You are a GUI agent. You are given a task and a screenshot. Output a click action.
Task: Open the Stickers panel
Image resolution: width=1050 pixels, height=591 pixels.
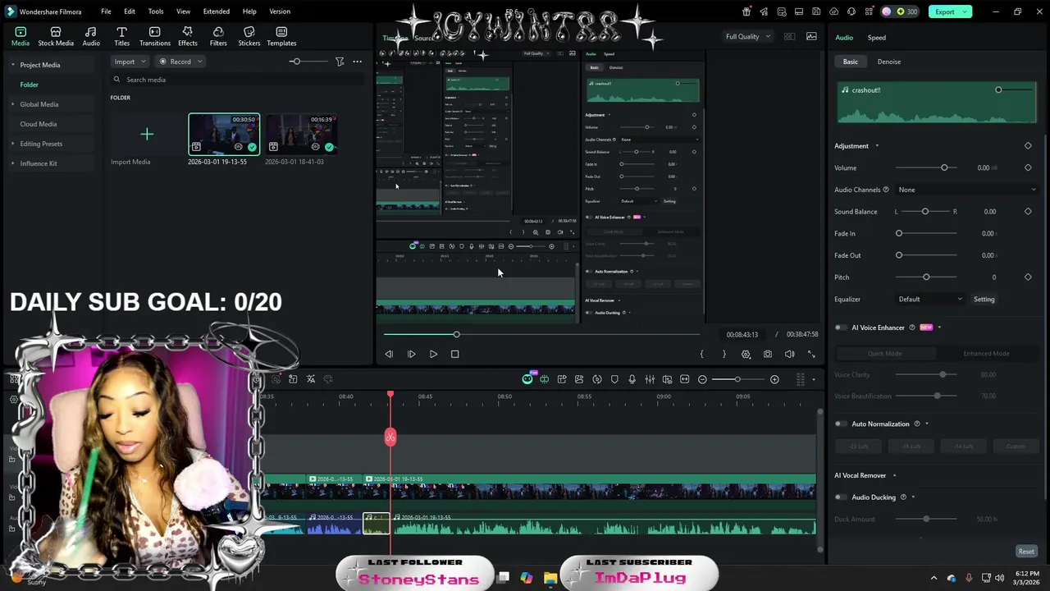coord(249,36)
